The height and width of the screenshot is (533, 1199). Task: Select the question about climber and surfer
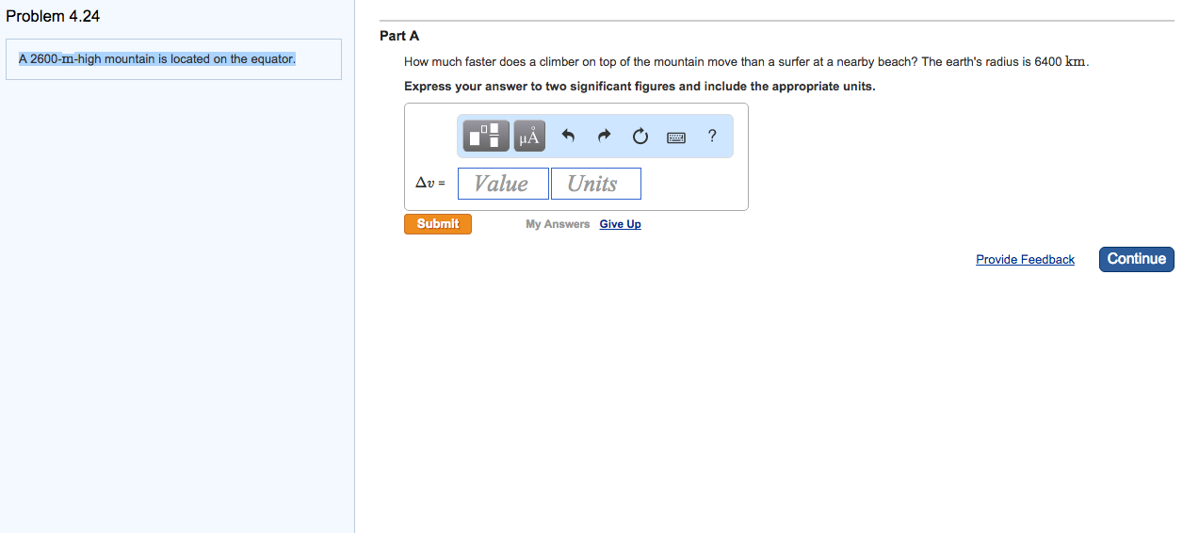click(747, 62)
